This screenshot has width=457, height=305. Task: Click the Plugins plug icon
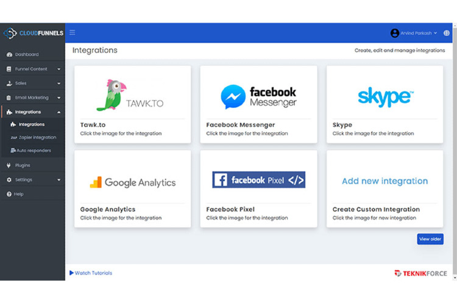click(9, 165)
